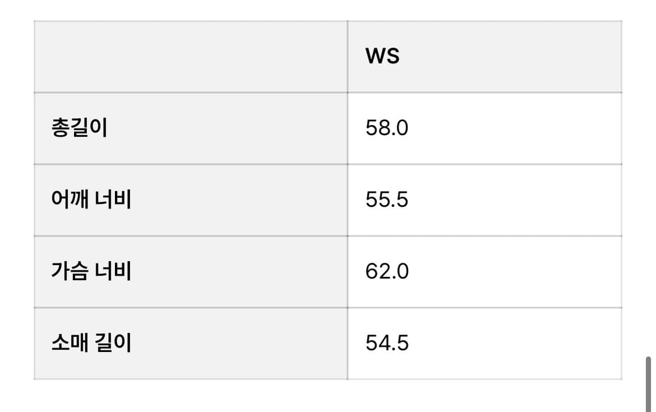Viewport: 656px width, 412px height.
Task: Click the 총길이 row label
Action: [79, 128]
